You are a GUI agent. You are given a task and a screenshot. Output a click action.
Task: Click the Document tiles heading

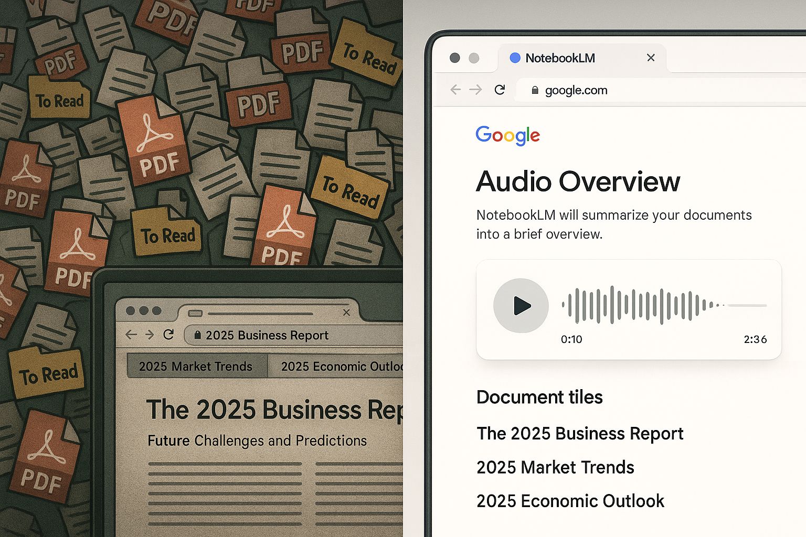click(x=539, y=397)
